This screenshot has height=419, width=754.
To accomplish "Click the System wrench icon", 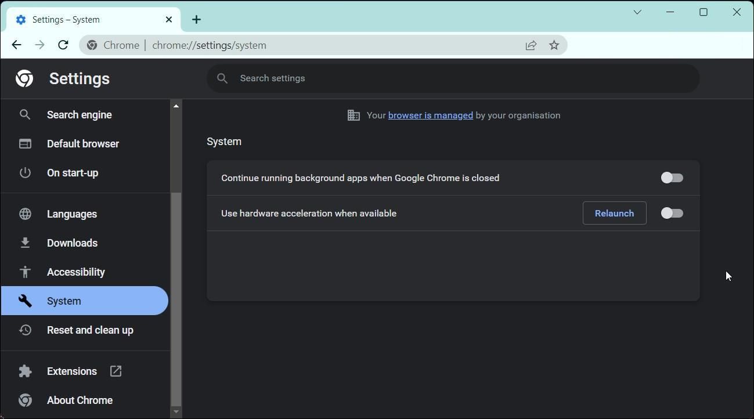I will [25, 301].
